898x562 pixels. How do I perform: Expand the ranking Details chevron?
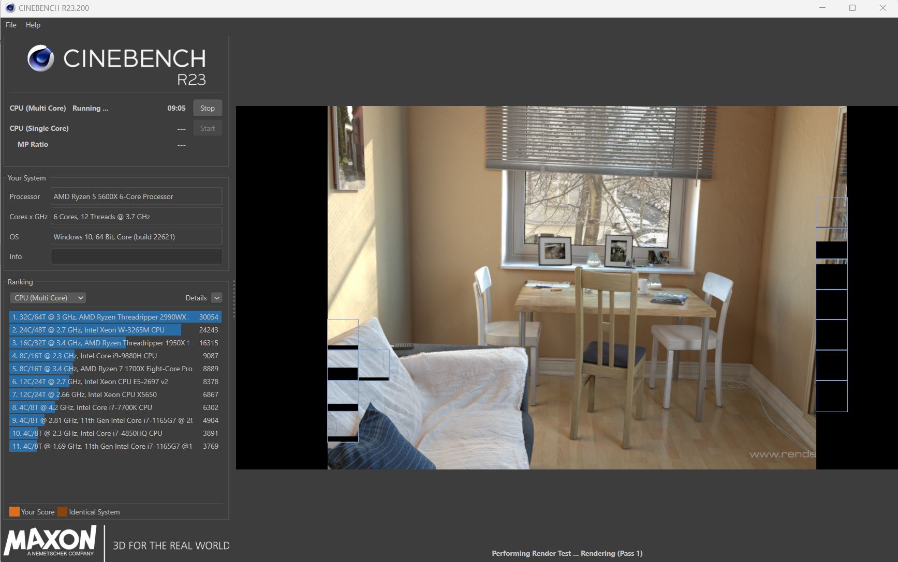point(217,298)
